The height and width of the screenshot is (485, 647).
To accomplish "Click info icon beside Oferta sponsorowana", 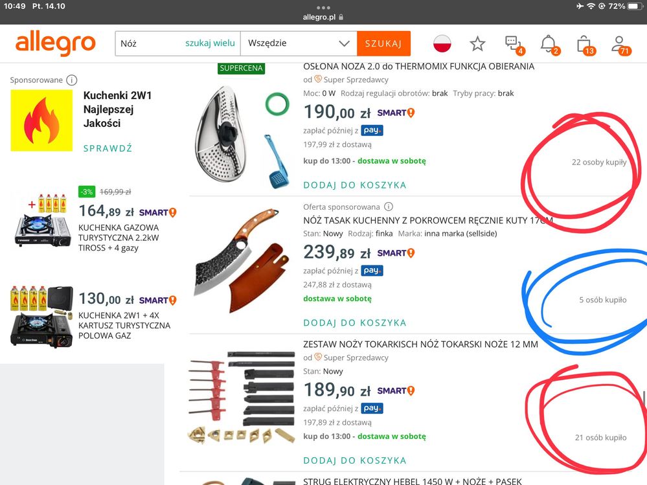I will (389, 207).
